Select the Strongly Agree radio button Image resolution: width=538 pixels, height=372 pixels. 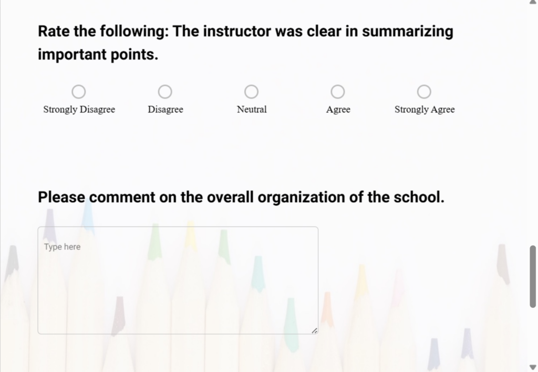pos(424,91)
